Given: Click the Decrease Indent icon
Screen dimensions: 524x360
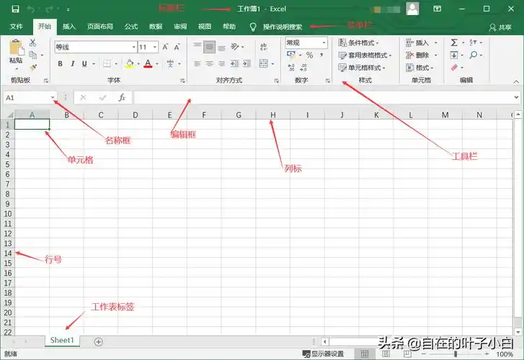Looking at the screenshot, I should click(235, 63).
